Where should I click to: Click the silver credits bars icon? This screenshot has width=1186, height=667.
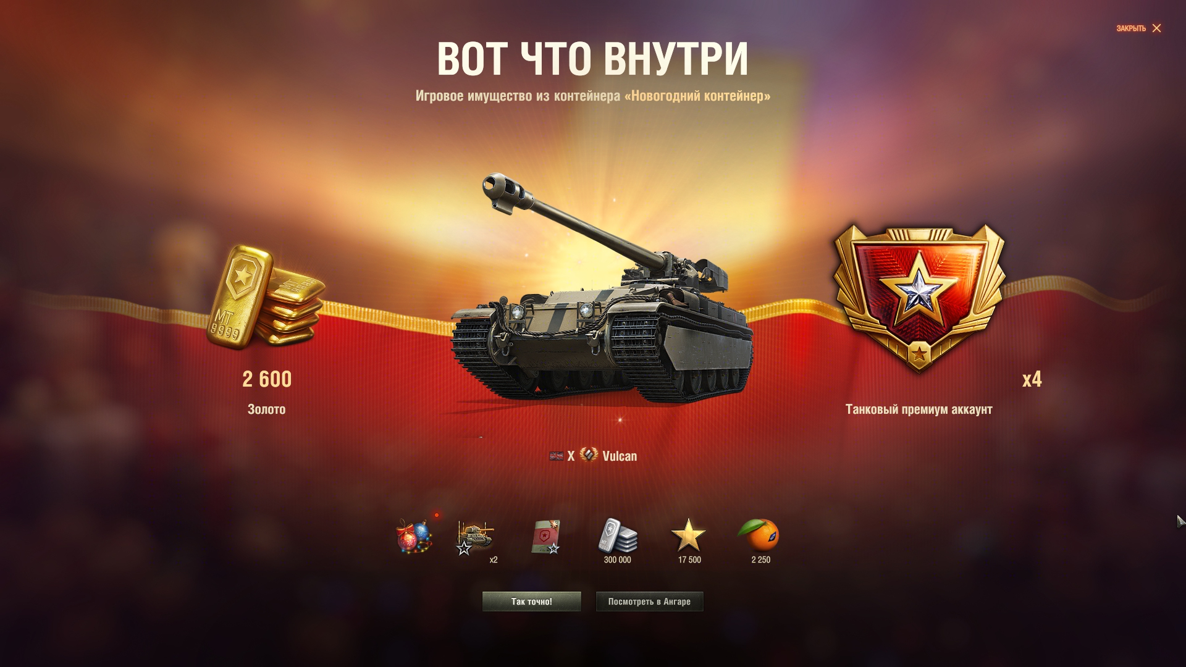pos(617,535)
